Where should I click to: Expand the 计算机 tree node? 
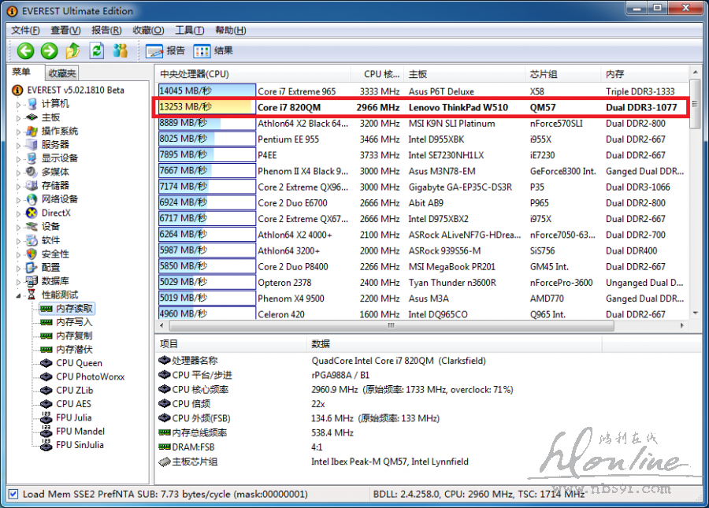click(20, 104)
